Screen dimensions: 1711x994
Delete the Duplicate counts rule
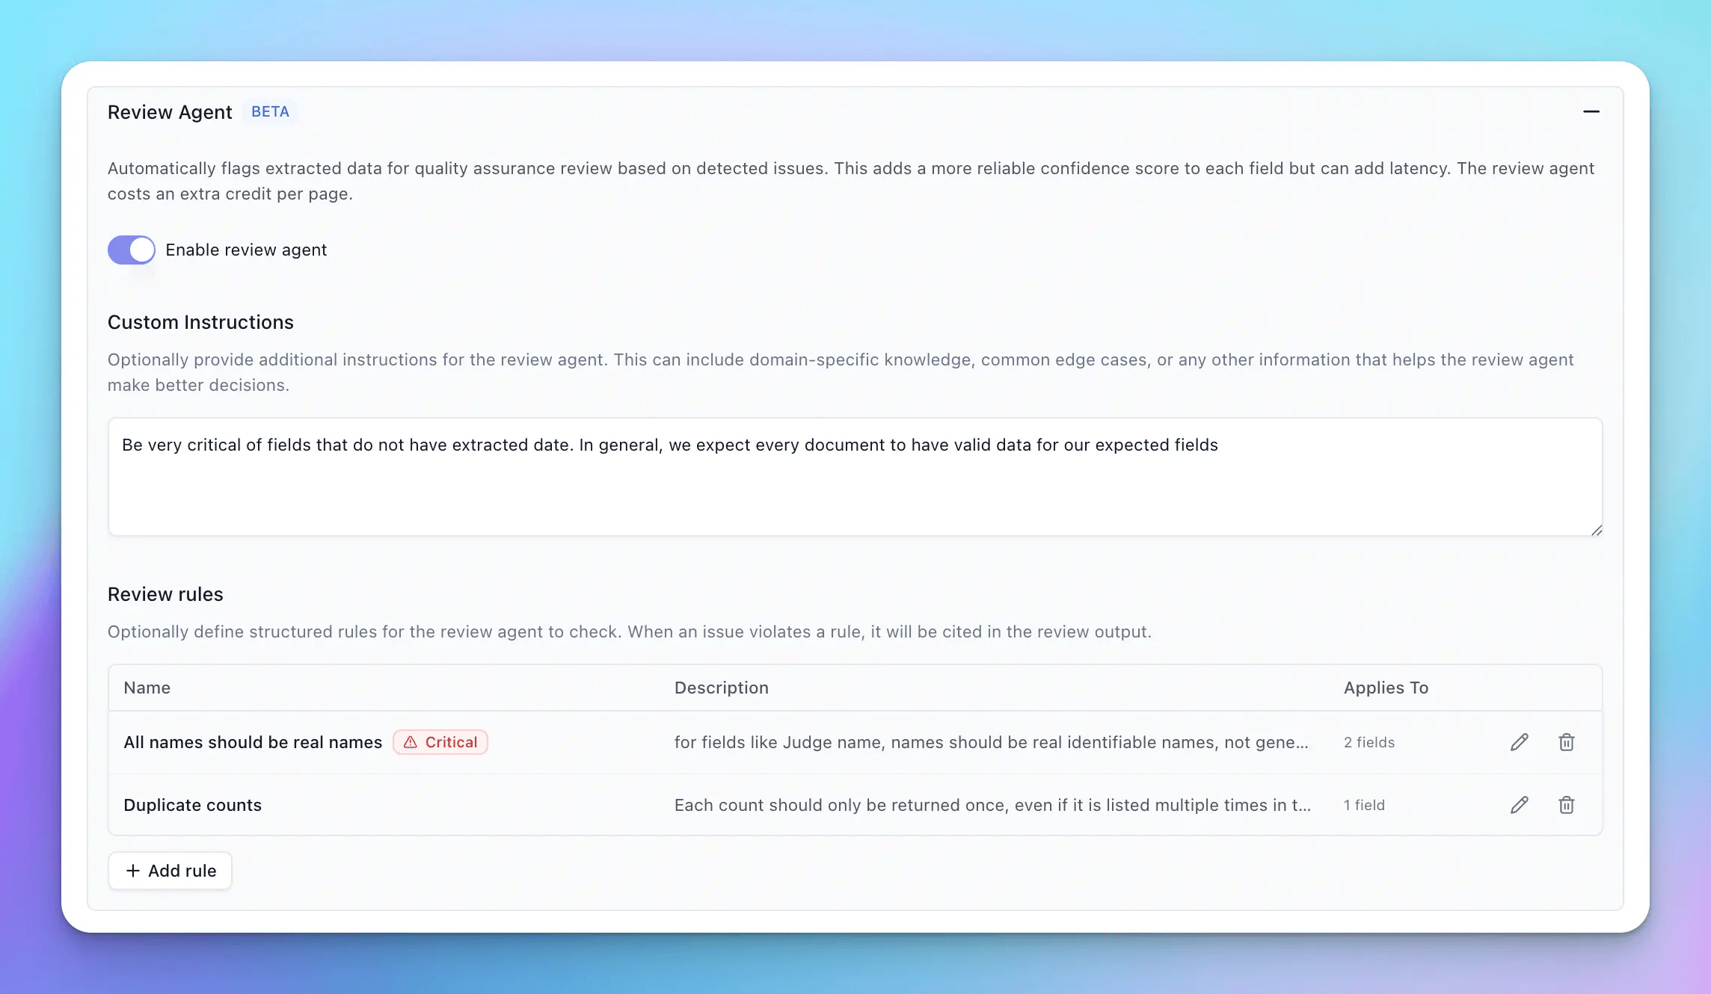[x=1566, y=805]
